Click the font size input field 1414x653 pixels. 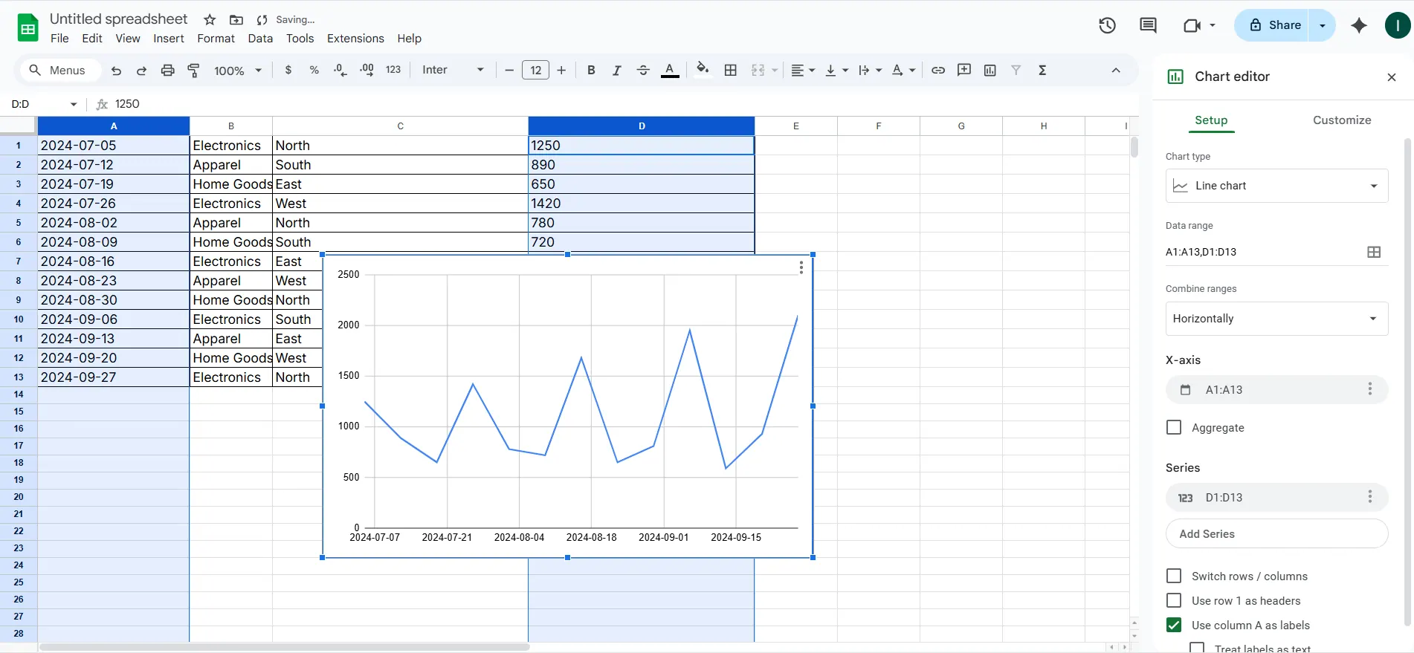pos(535,70)
